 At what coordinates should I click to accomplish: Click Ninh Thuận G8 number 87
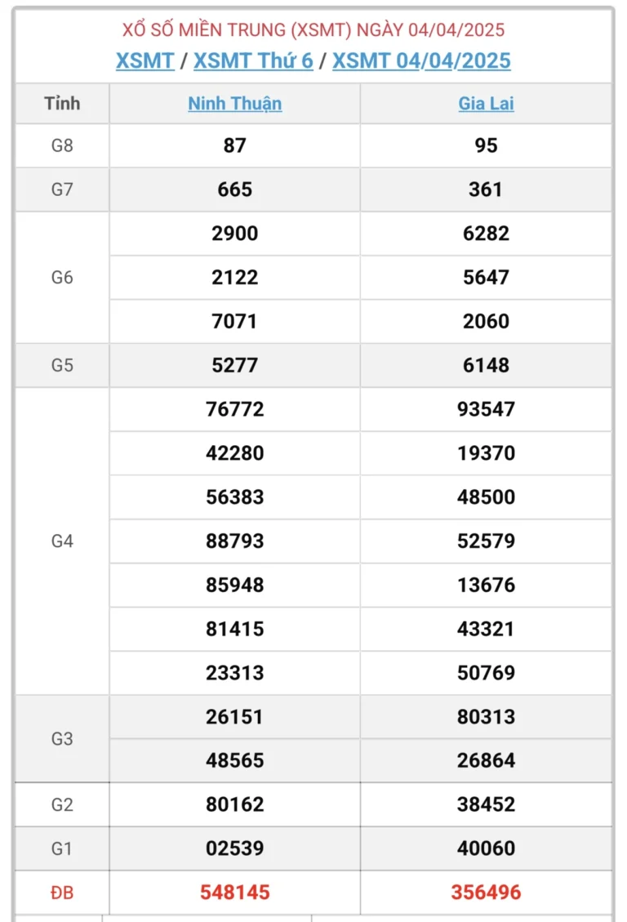point(234,145)
